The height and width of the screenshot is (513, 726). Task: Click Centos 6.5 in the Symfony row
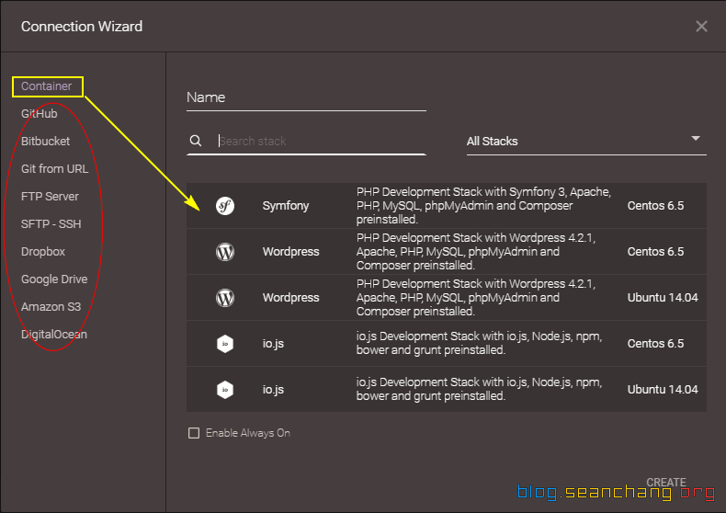[655, 206]
